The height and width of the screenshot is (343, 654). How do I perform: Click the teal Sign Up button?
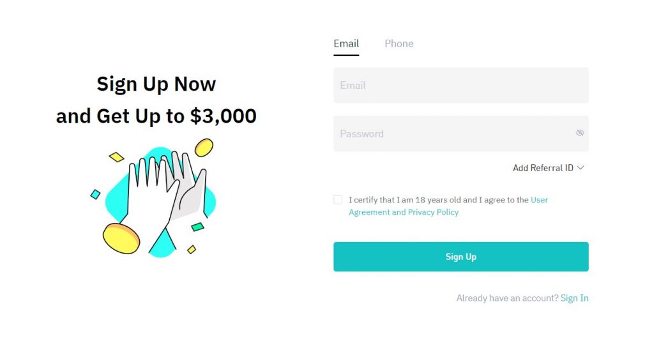(x=461, y=257)
